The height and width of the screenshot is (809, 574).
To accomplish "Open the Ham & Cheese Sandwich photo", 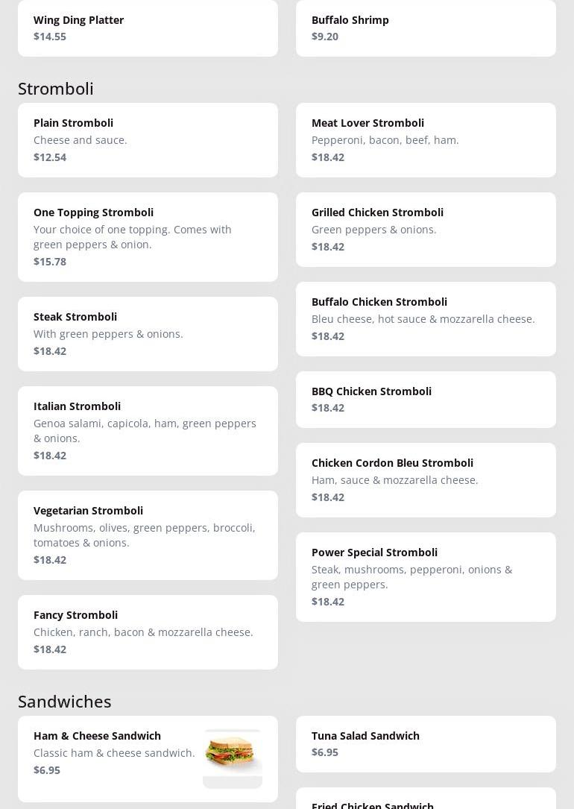I will [x=232, y=758].
